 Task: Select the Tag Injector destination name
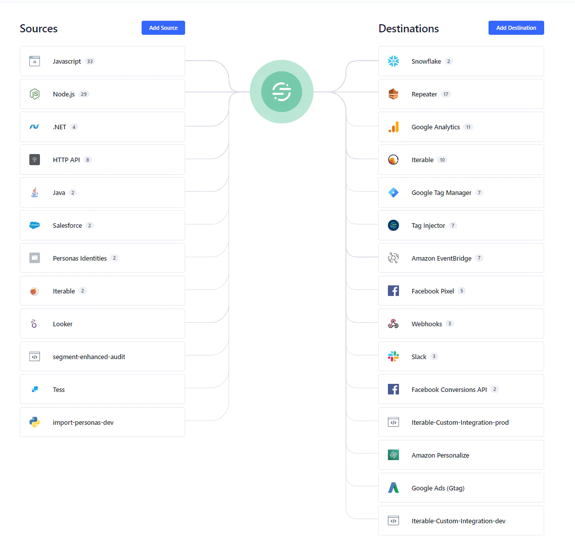428,226
